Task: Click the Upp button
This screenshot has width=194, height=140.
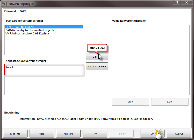Action: coord(130,102)
